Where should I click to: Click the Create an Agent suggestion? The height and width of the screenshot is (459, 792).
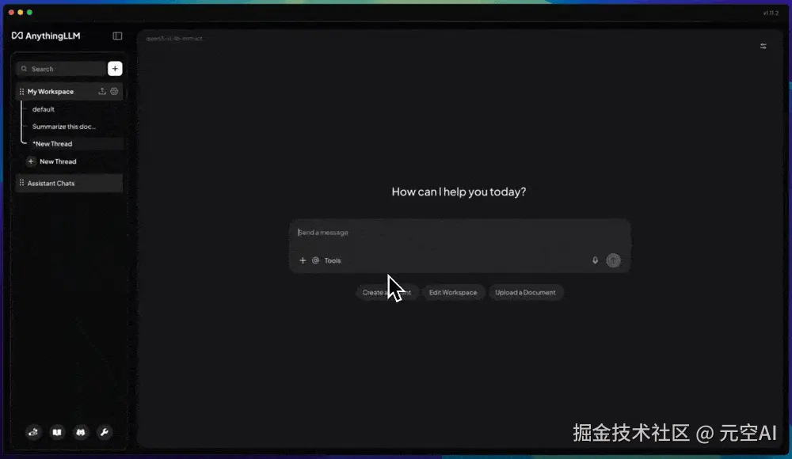(x=386, y=292)
